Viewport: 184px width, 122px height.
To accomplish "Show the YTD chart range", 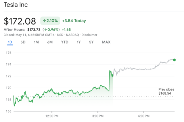I will tap(65, 42).
